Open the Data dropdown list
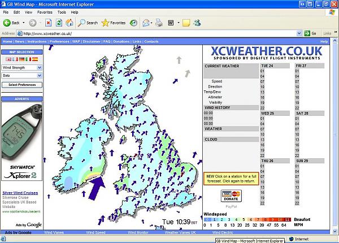 (x=39, y=75)
